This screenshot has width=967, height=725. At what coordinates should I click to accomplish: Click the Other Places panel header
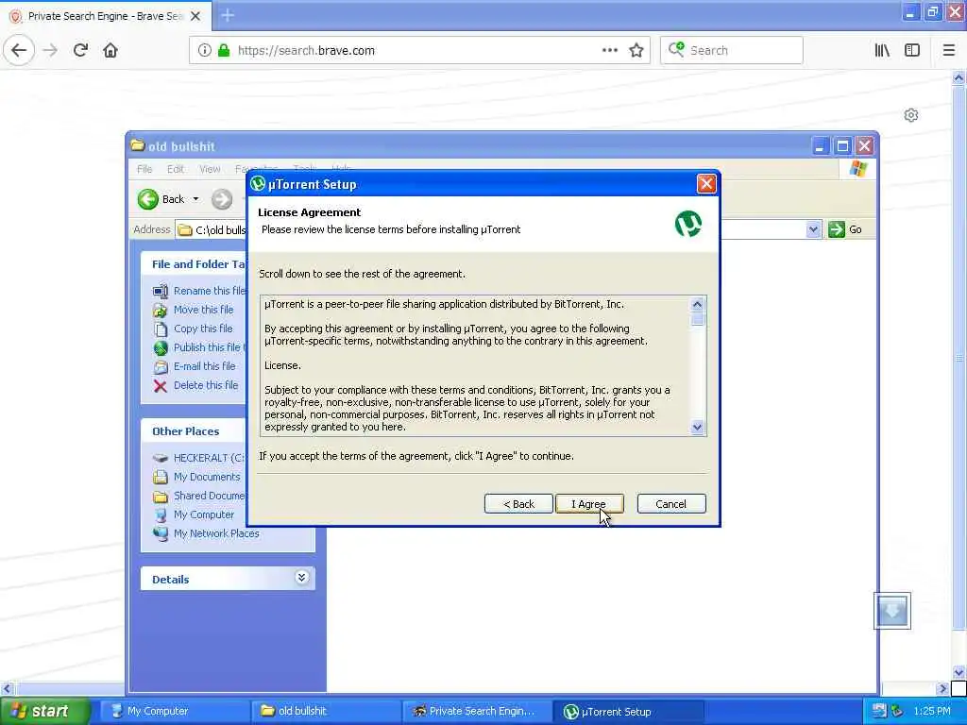click(x=193, y=430)
